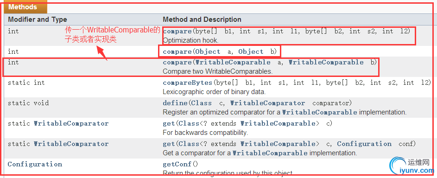This screenshot has width=437, height=178.
Task: Open the compare(Object a, Object b) link
Action: [178, 51]
